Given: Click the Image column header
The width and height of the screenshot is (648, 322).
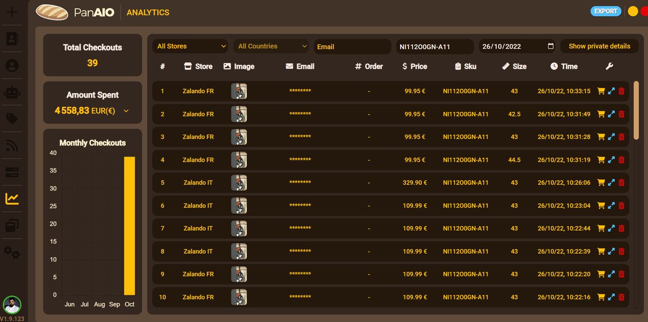Looking at the screenshot, I should [239, 66].
